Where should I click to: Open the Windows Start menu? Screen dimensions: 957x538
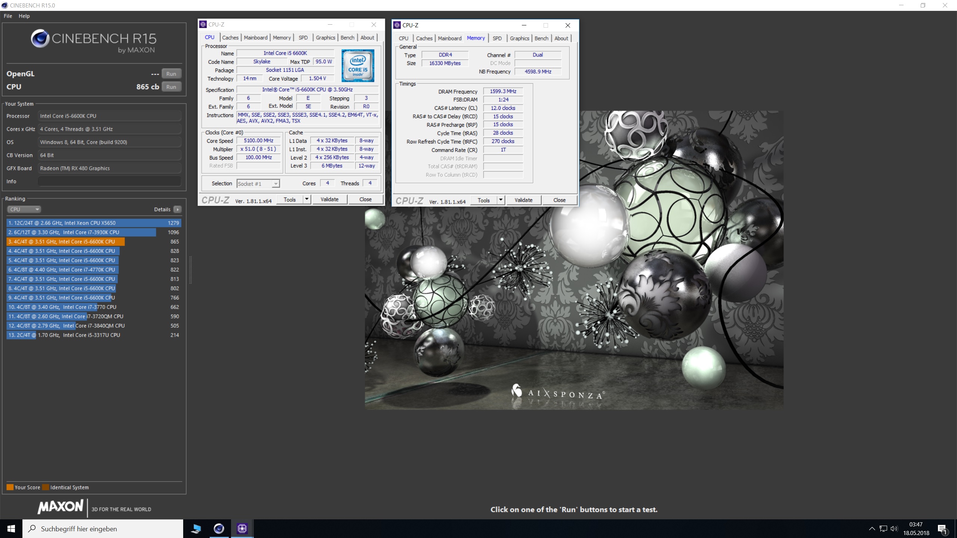pyautogui.click(x=11, y=529)
